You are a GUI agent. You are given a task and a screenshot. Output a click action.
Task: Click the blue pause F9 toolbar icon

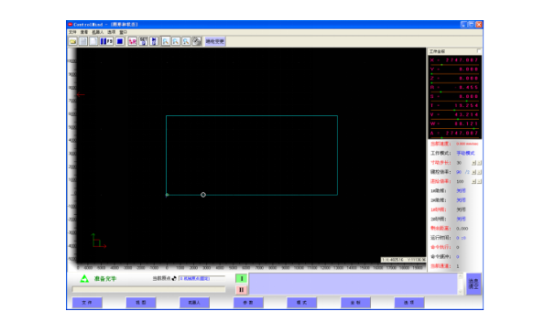(106, 41)
